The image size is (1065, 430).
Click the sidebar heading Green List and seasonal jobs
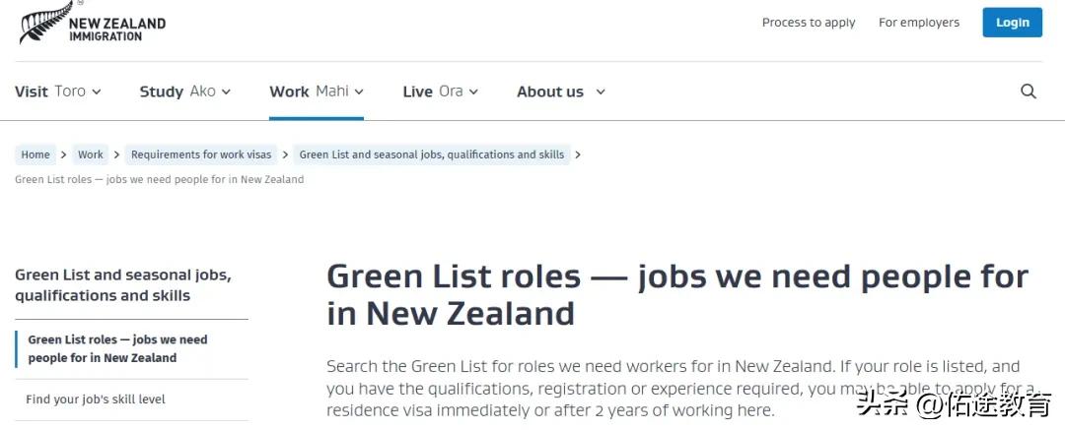tap(122, 285)
